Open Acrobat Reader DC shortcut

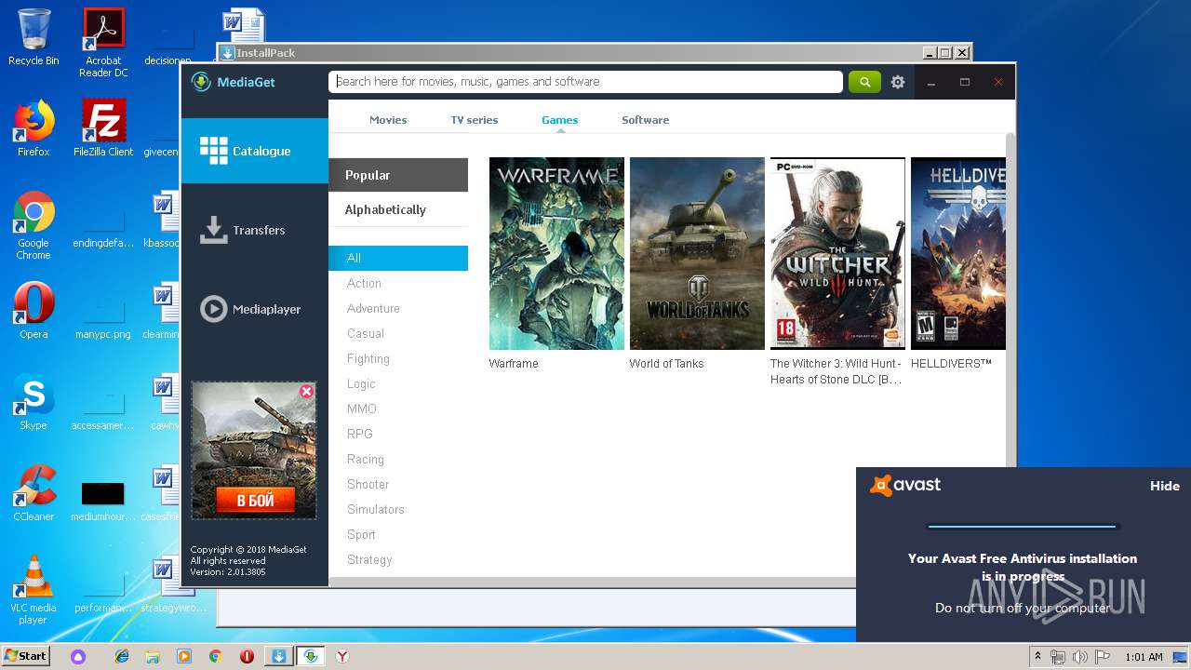[x=103, y=43]
